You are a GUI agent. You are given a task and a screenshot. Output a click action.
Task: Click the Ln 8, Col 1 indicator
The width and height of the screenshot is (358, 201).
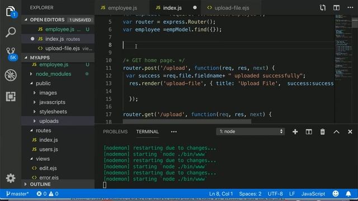coord(221,194)
